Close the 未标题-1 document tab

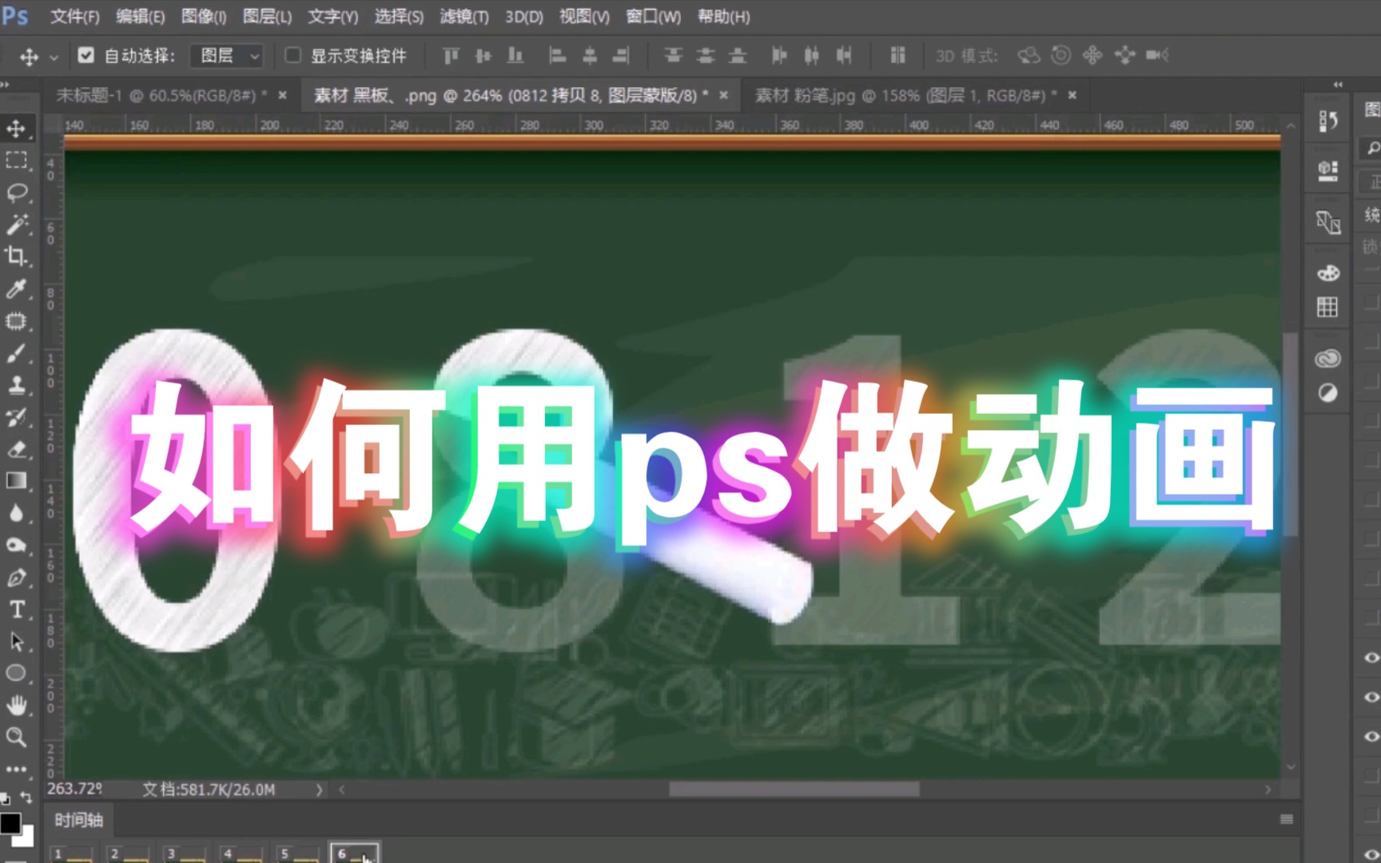pos(282,95)
